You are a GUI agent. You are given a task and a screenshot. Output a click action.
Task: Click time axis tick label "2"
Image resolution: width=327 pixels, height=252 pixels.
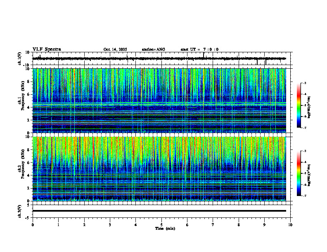[x=84, y=225]
